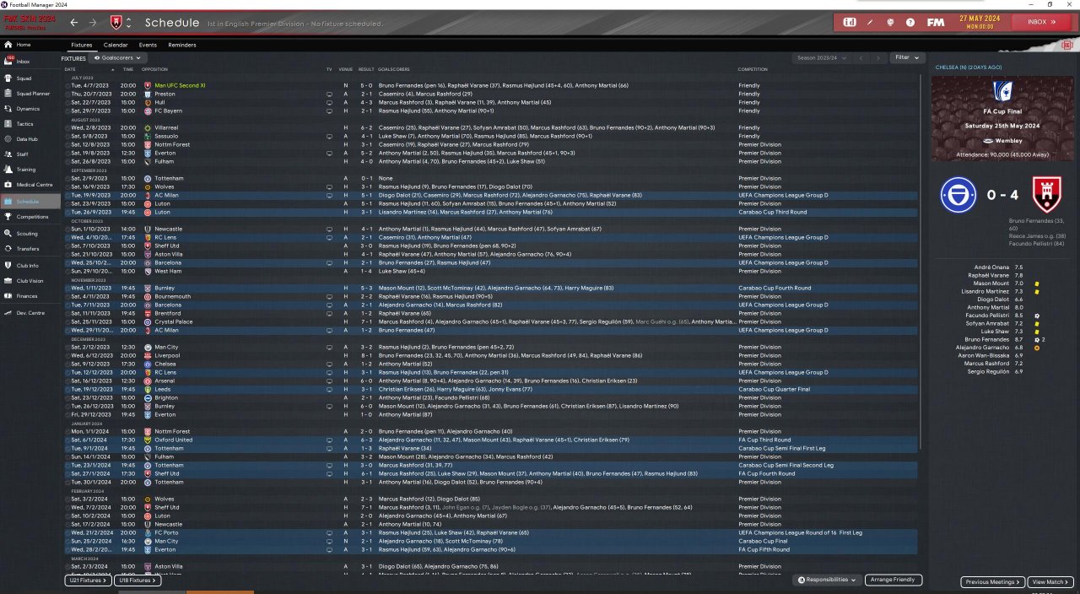1080x594 pixels.
Task: Tick the circle on Sun 1/10/2023 row
Action: coord(67,229)
